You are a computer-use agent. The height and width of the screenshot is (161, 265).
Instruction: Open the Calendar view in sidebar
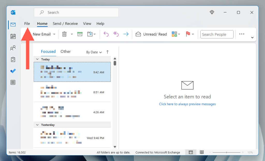coord(13,36)
